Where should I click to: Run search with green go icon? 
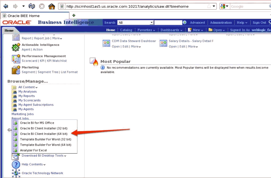(x=184, y=22)
